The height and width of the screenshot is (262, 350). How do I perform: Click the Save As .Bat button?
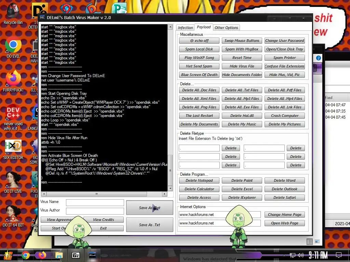coord(150,208)
